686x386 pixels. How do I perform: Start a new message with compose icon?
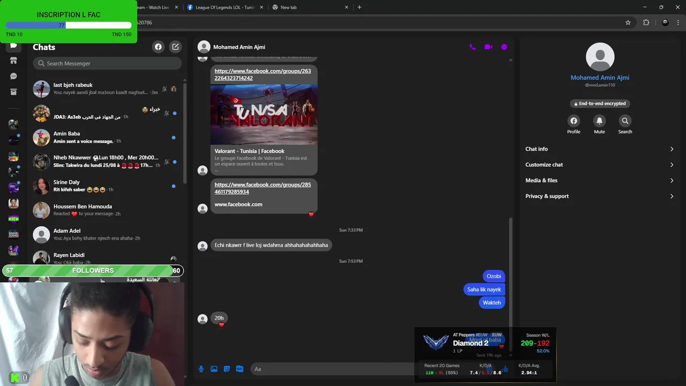pyautogui.click(x=175, y=47)
